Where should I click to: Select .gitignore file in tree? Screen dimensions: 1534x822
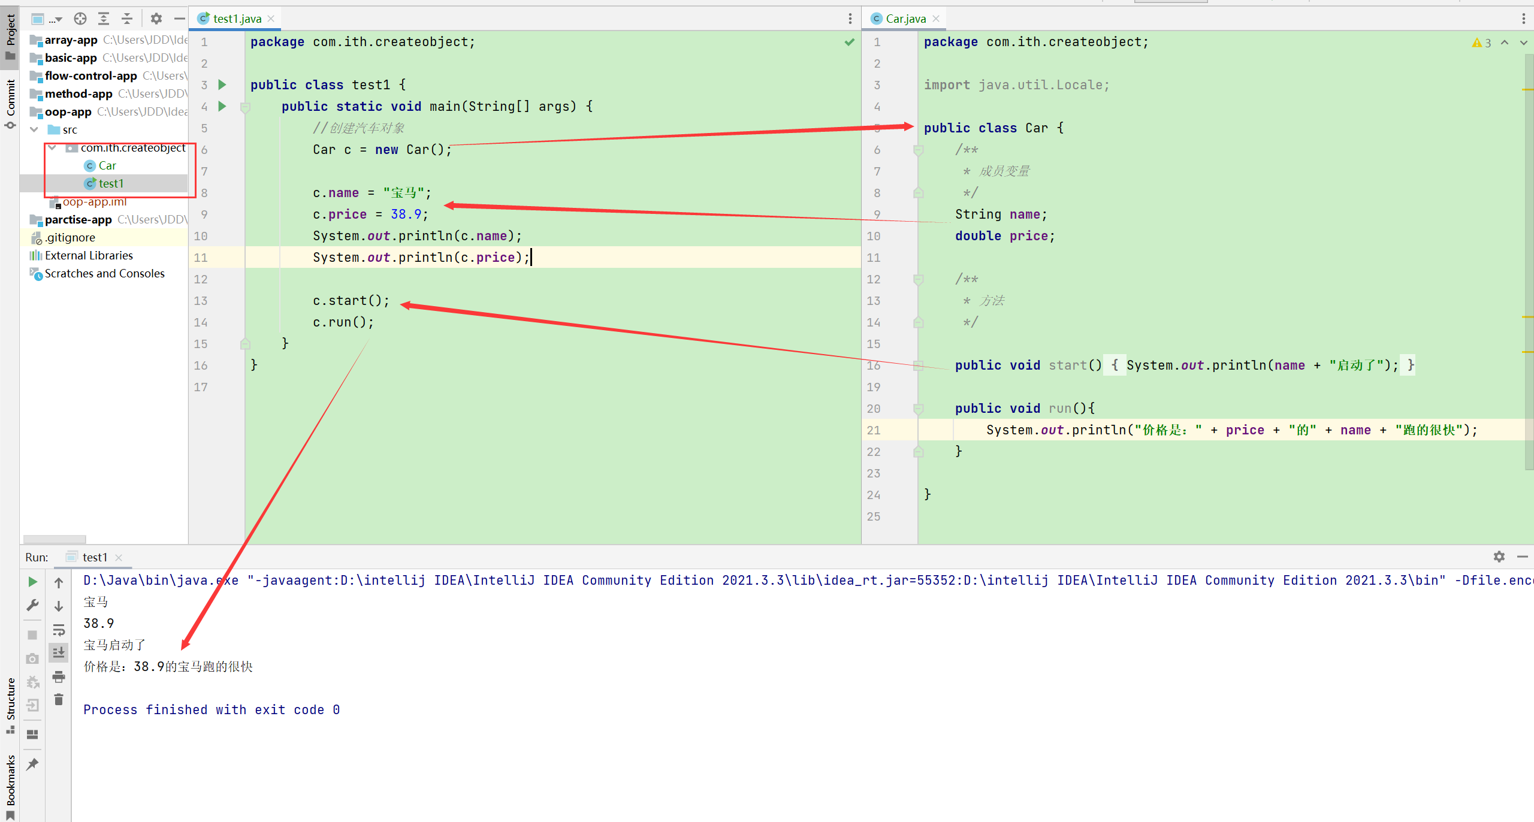70,237
